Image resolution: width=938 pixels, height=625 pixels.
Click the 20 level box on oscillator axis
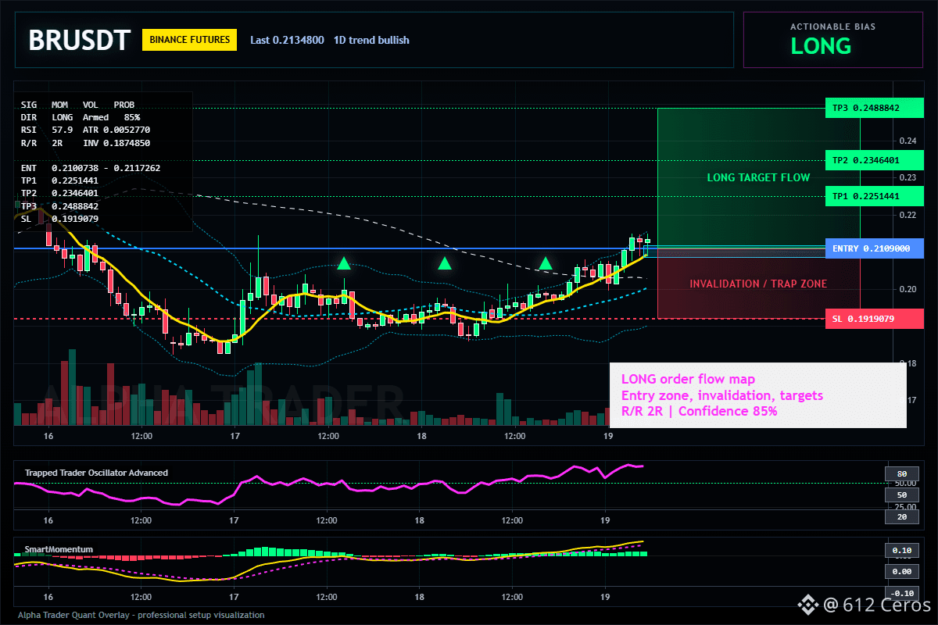tap(901, 516)
